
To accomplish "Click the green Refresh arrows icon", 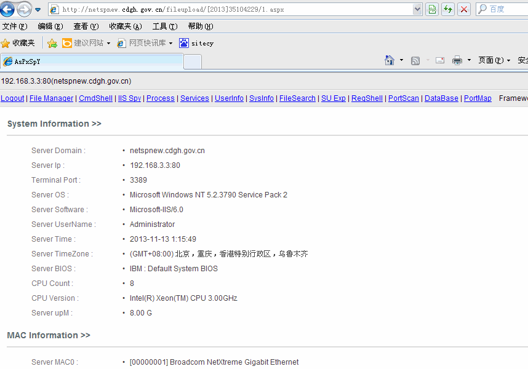I will click(x=448, y=9).
